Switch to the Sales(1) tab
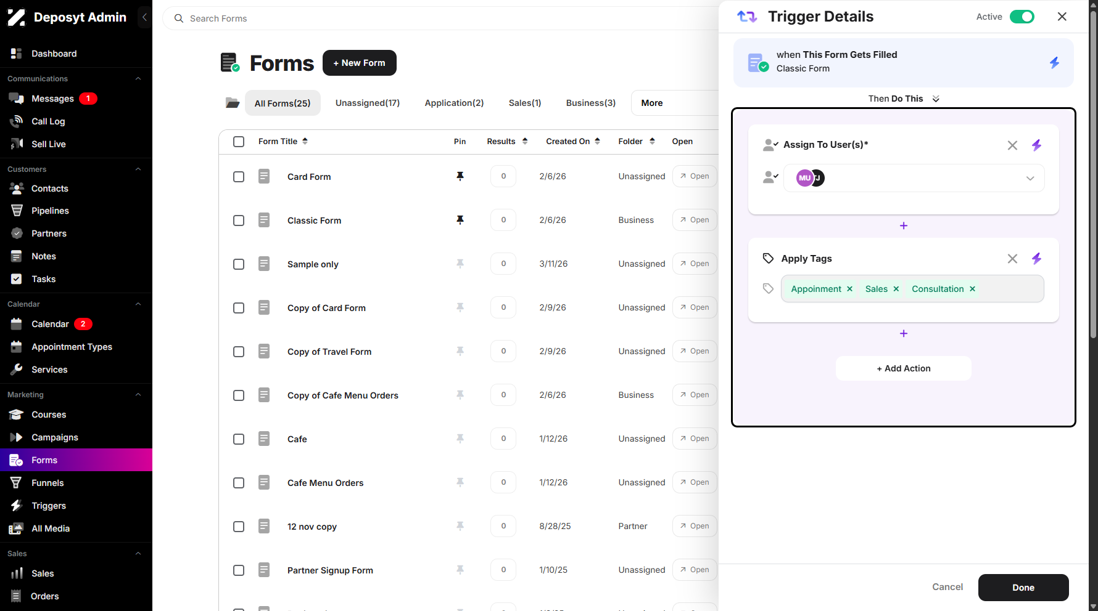1098x611 pixels. point(525,103)
